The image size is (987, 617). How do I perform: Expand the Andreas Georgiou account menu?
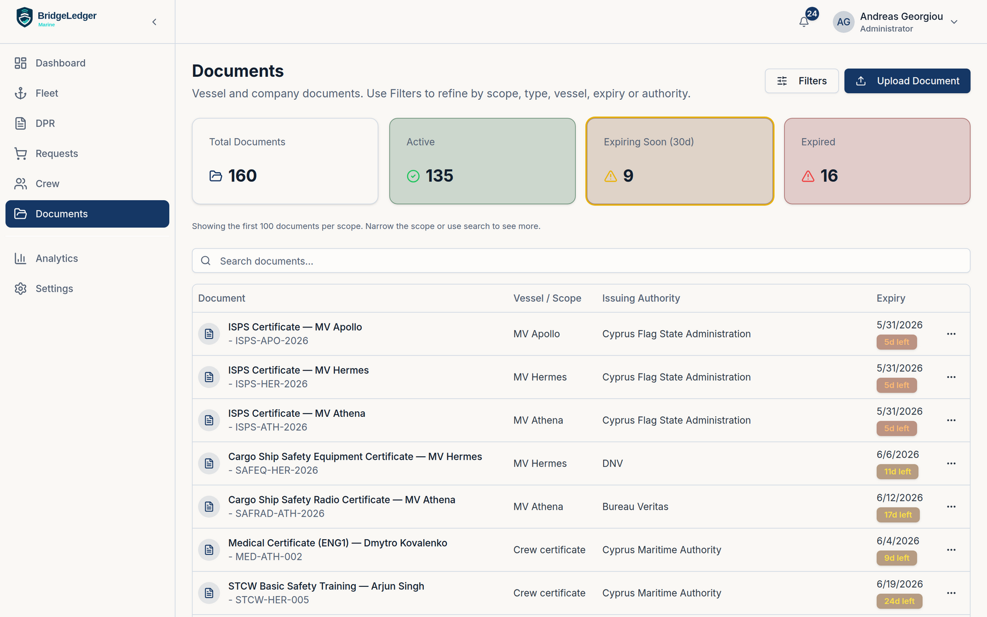click(954, 22)
